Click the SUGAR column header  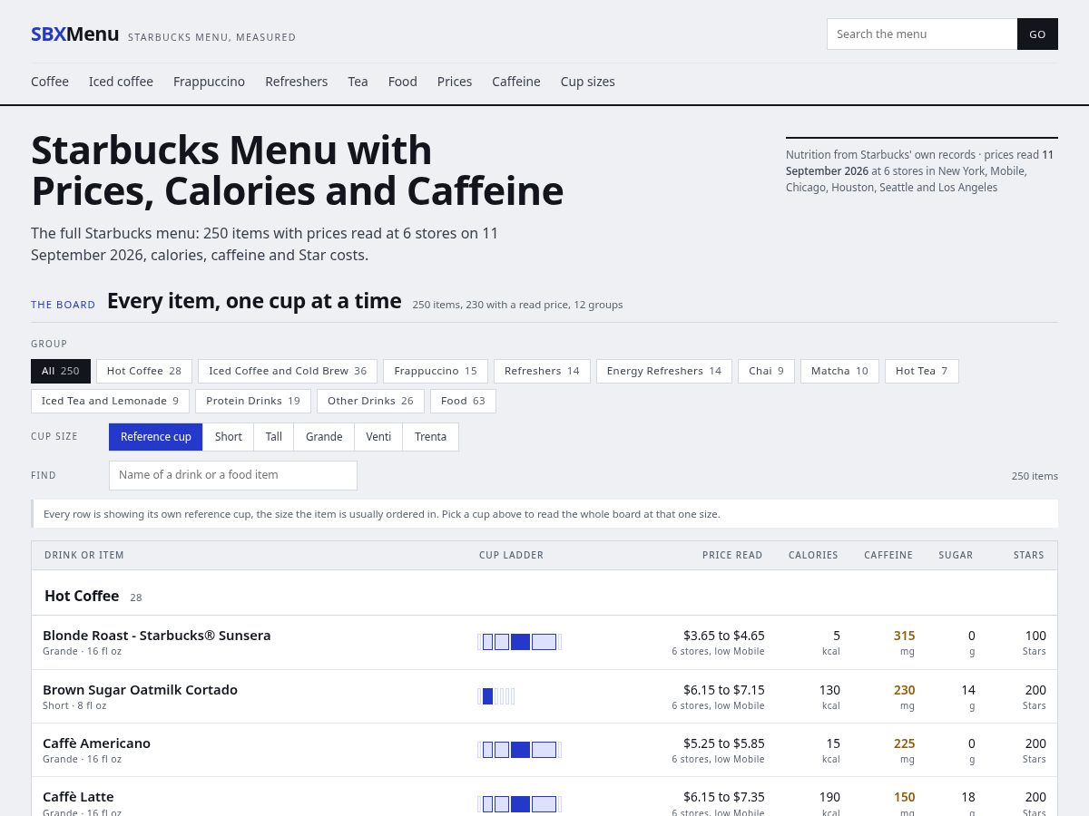point(956,555)
